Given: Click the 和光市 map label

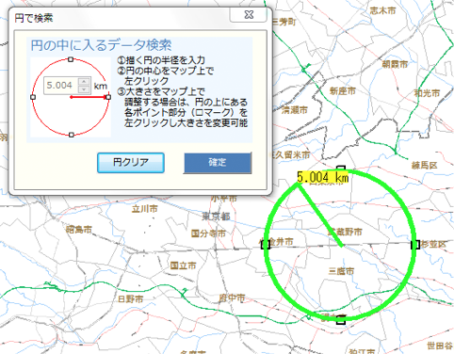Looking at the screenshot, I should point(427,93).
